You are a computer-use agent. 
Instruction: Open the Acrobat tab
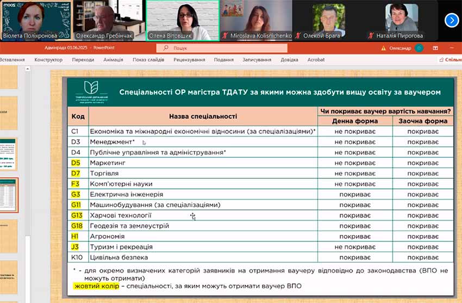coord(316,60)
